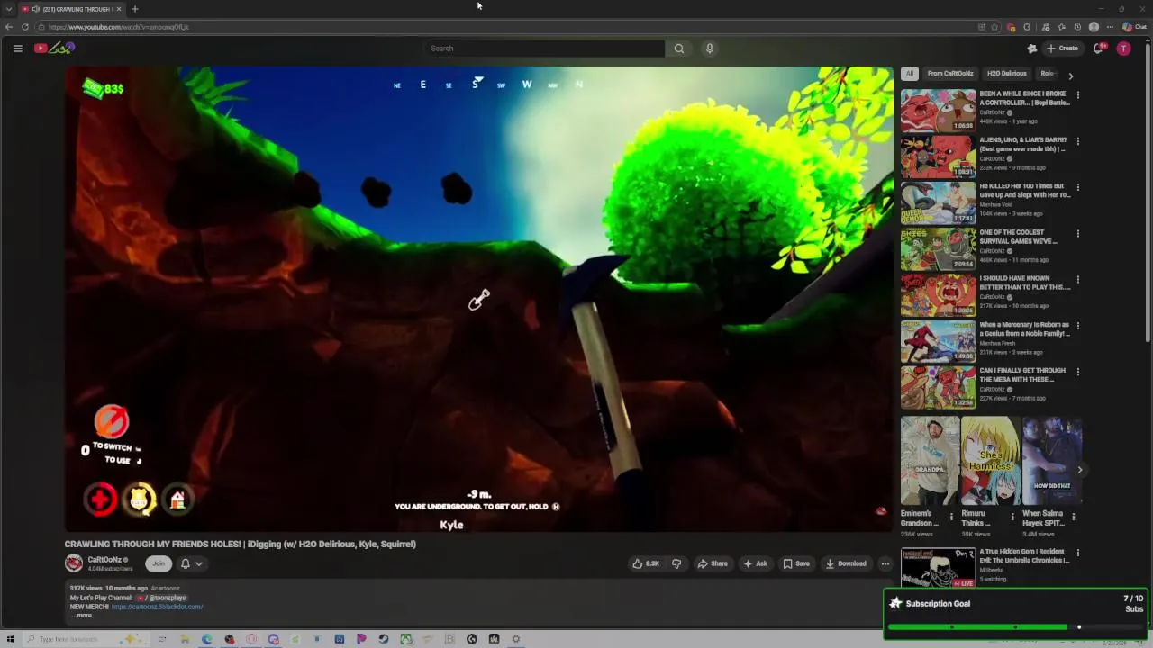Image resolution: width=1153 pixels, height=648 pixels.
Task: Open 'When a Mercenary Is Reborn' thumbnail
Action: coord(938,341)
